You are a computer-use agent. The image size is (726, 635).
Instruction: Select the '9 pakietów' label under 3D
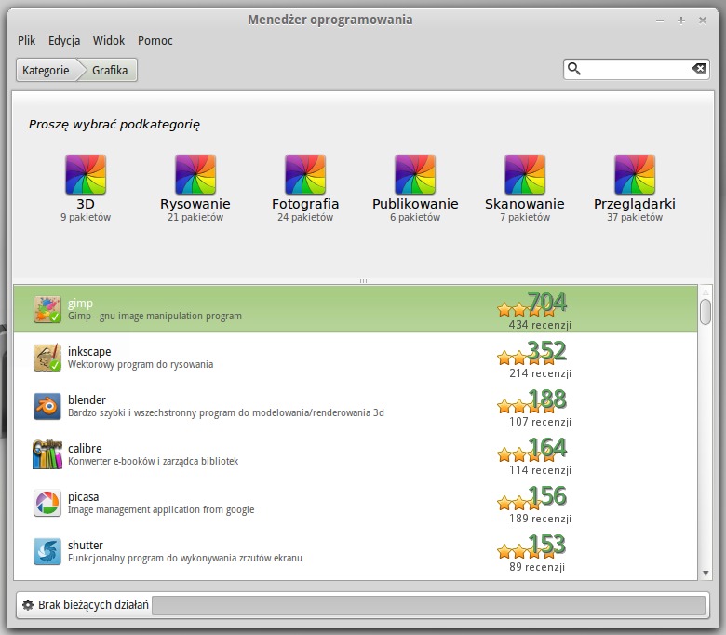point(86,217)
